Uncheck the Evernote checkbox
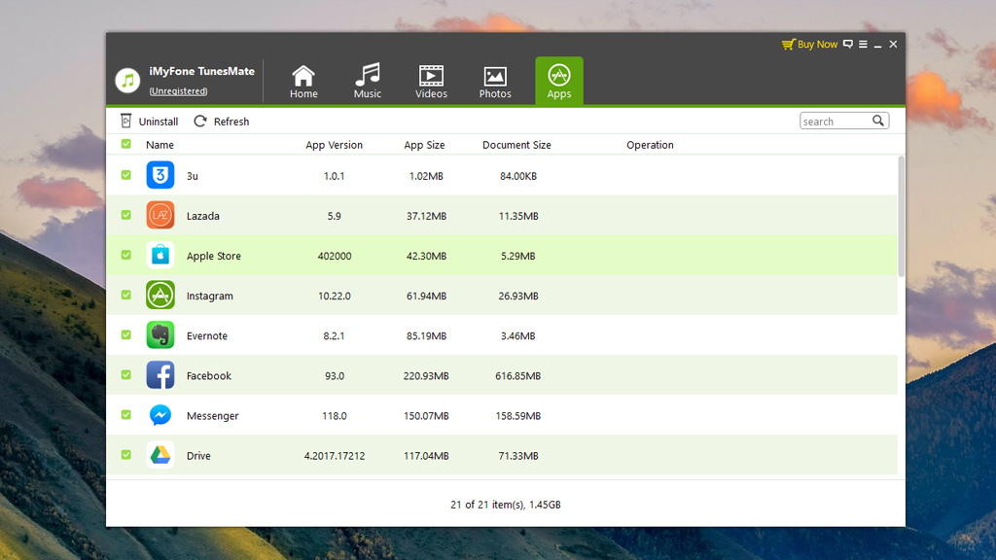Image resolution: width=996 pixels, height=560 pixels. pyautogui.click(x=126, y=335)
